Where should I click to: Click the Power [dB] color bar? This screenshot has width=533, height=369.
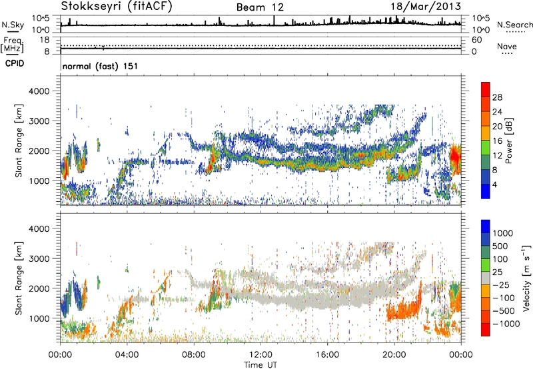pos(486,141)
